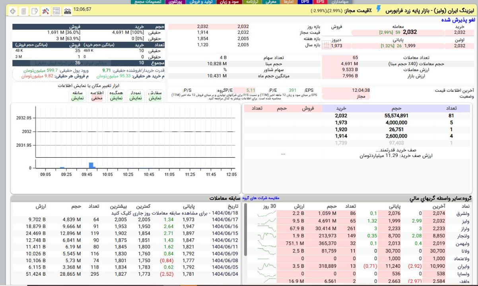Click the bar chart icon beside the clock
Image resolution: width=478 pixels, height=286 pixels.
click(67, 11)
